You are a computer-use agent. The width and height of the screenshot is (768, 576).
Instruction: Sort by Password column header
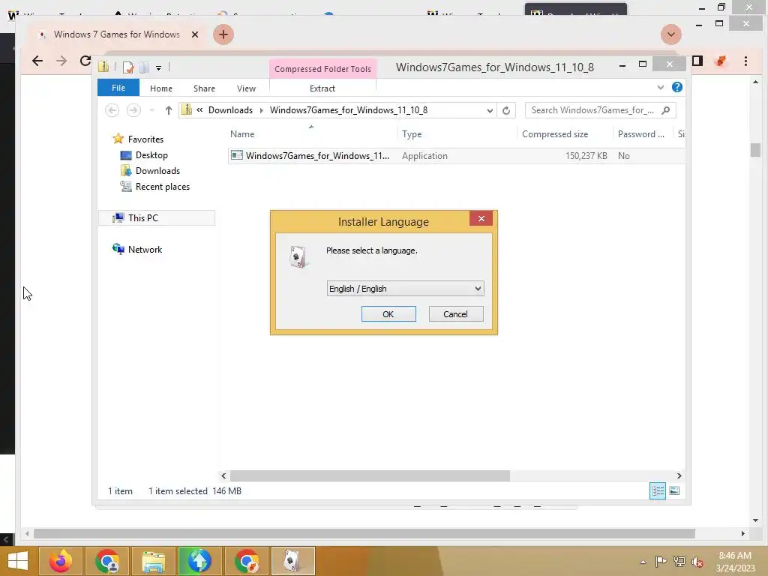tap(642, 134)
